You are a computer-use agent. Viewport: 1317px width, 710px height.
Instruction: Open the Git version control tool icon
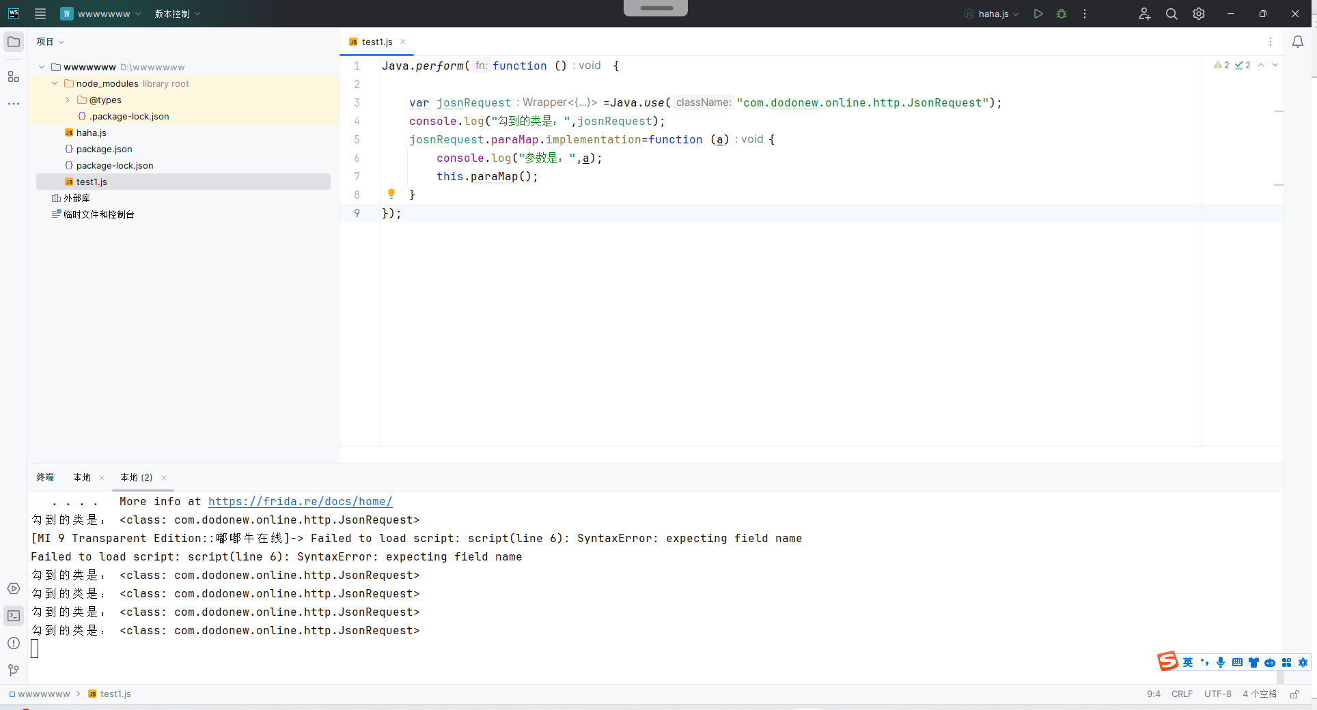[14, 670]
